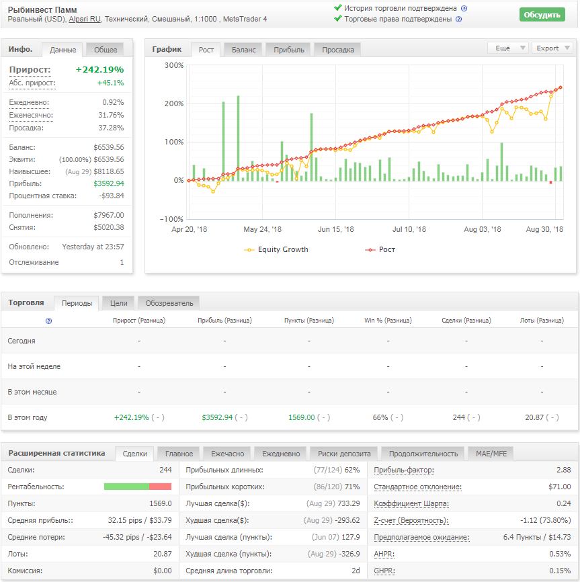The image size is (580, 582).
Task: Click +242.19% in the В этом году row
Action: 131,417
